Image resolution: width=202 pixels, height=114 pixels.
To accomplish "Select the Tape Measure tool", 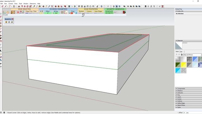I will pos(34,6).
